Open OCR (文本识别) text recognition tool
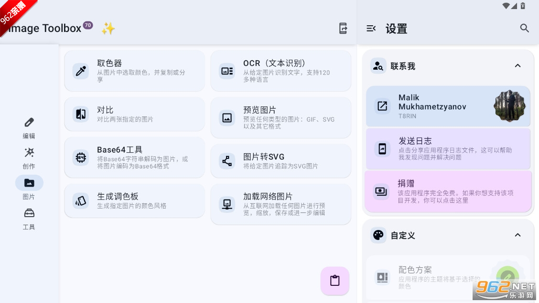Viewport: 539px width, 303px height. [x=280, y=71]
